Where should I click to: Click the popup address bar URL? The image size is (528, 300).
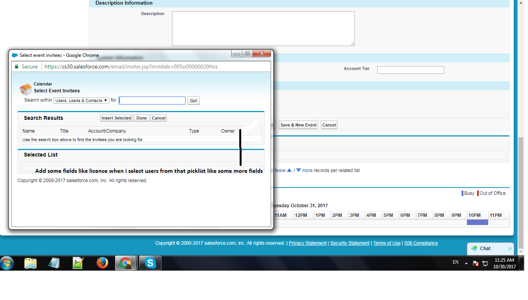coord(131,66)
